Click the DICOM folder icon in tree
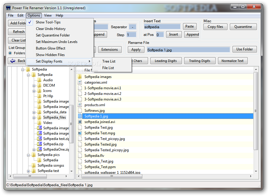269x196 pixels. click(39, 85)
